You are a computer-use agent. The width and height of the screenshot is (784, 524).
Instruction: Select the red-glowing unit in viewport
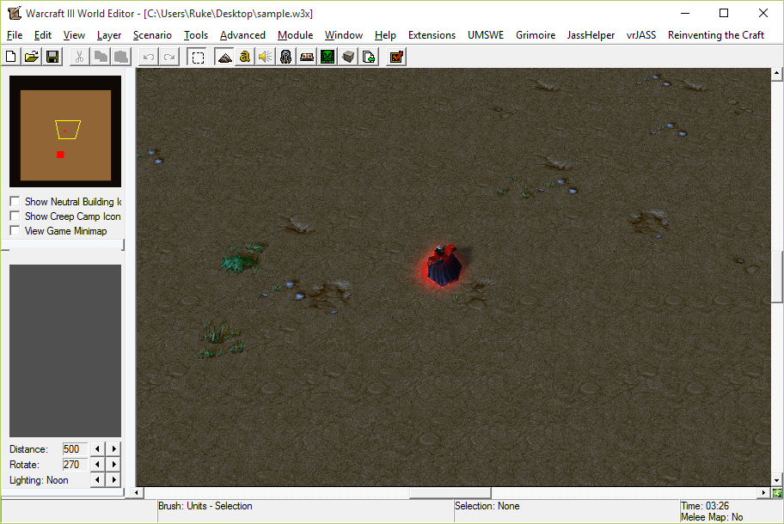(x=444, y=265)
